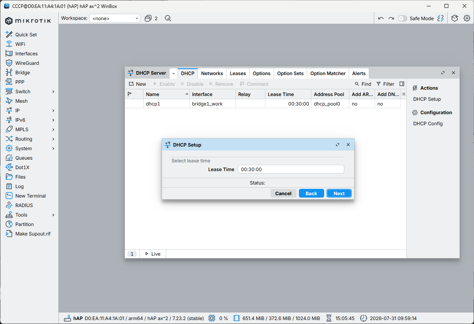Expand the Tools submenu
This screenshot has width=474, height=324.
pyautogui.click(x=53, y=215)
